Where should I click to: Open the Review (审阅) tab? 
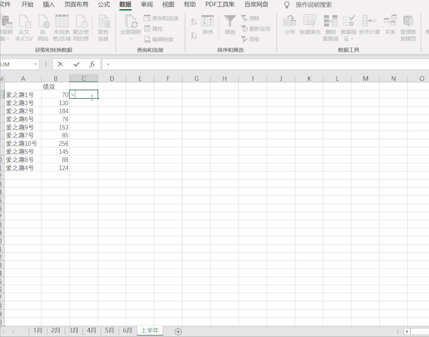pyautogui.click(x=147, y=4)
